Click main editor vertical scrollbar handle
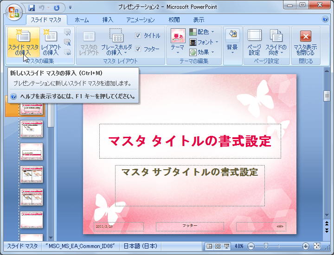The width and height of the screenshot is (334, 255). pyautogui.click(x=327, y=96)
